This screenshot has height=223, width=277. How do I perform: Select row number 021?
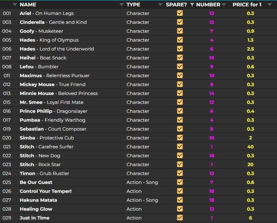click(7, 147)
